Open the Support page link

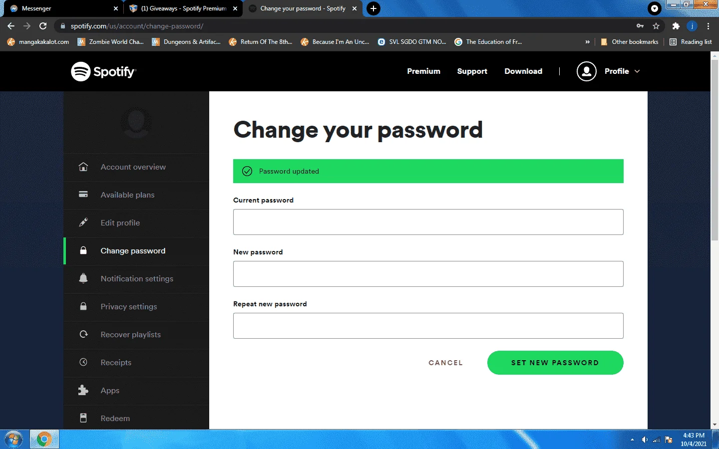[x=472, y=71]
